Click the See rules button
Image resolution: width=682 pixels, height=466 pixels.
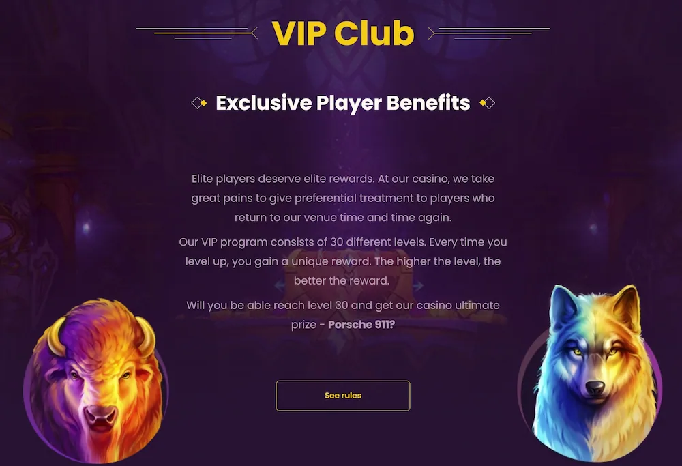pyautogui.click(x=343, y=396)
